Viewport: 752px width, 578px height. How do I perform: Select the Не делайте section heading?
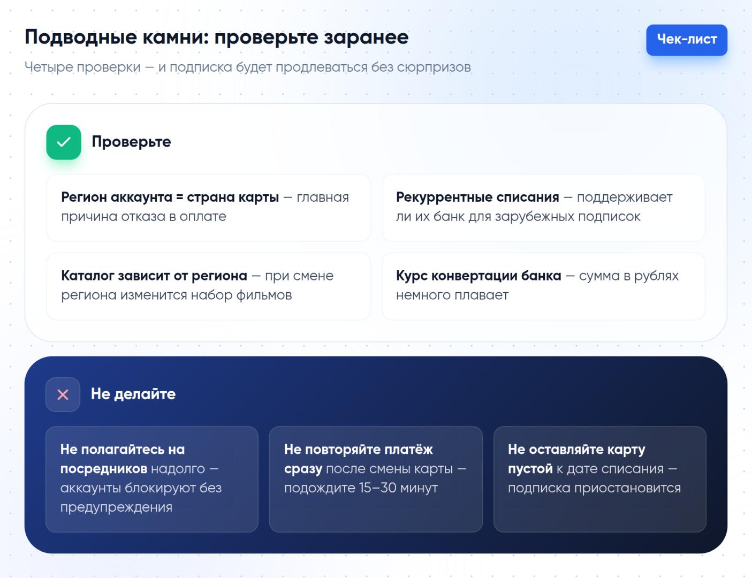tap(133, 394)
